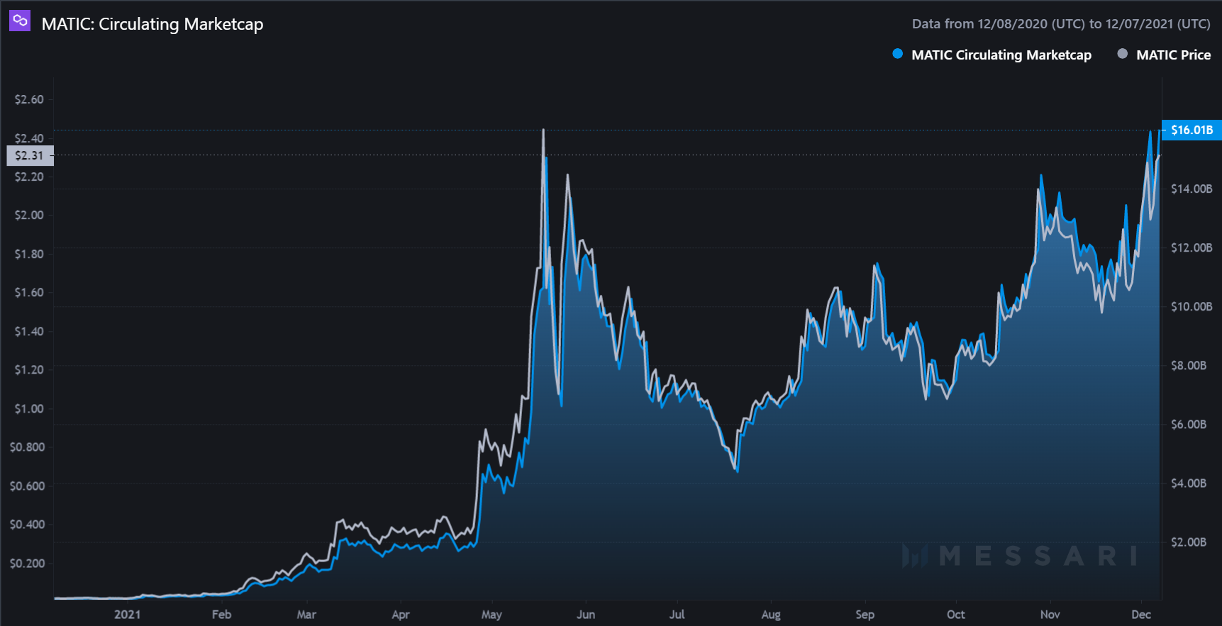Click the May label on time axis

491,614
